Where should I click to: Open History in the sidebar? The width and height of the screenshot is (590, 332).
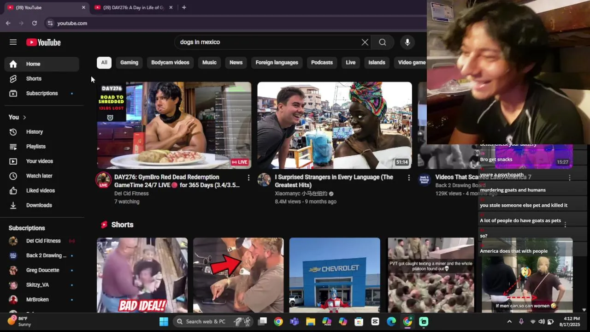[42, 132]
